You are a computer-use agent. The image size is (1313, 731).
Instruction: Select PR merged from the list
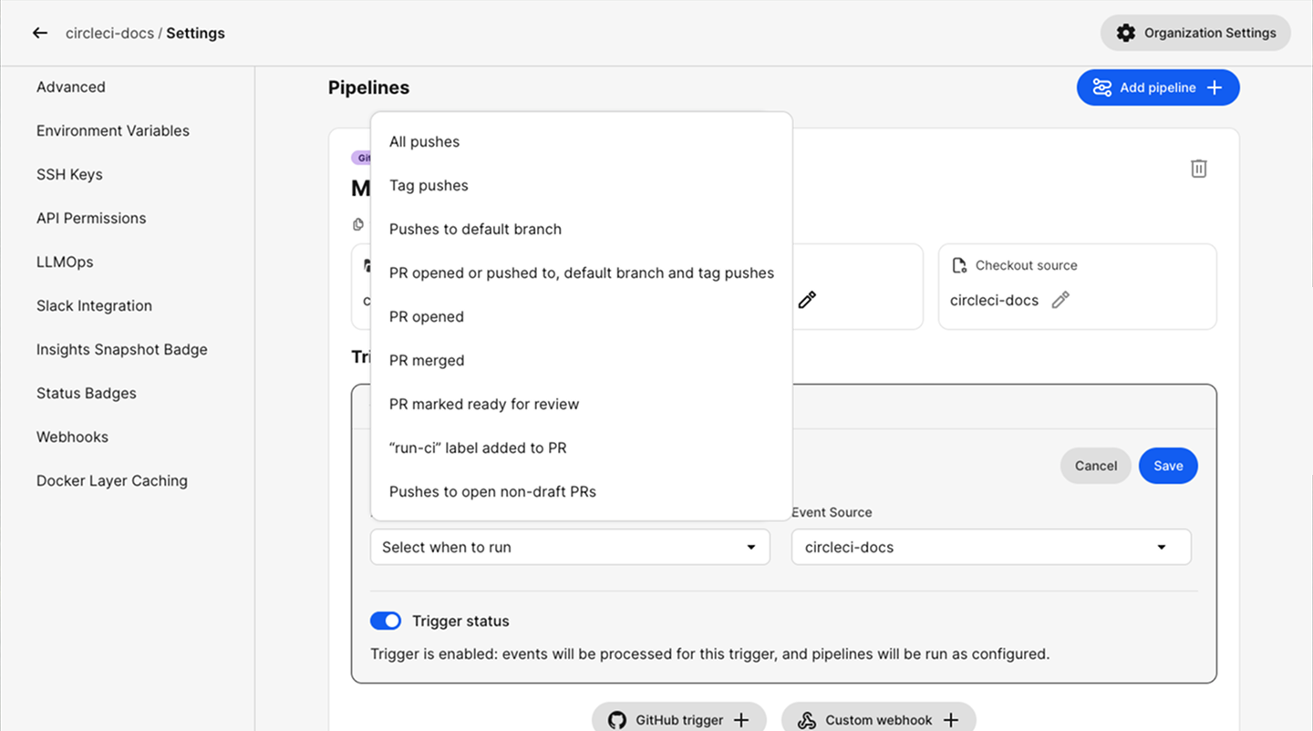pos(427,360)
